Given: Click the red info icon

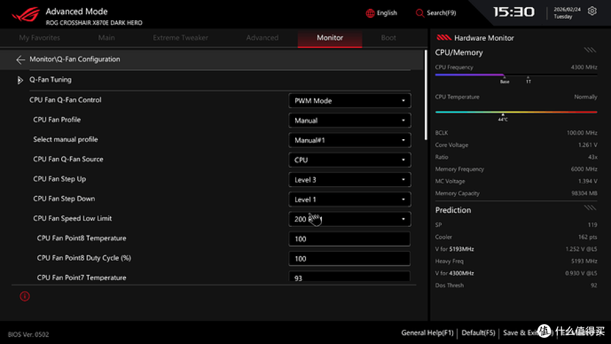Looking at the screenshot, I should click(24, 296).
